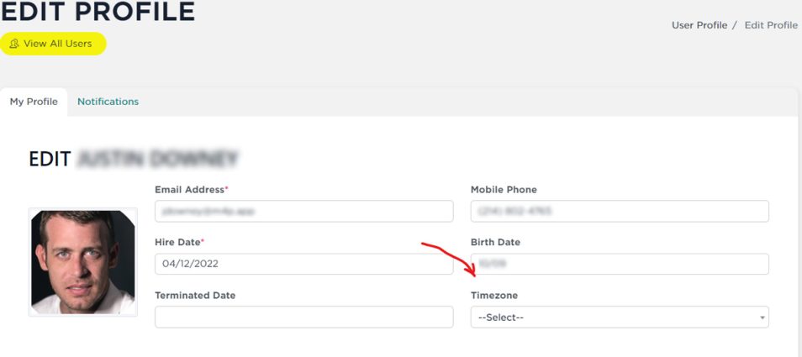Click the Timezone field label

point(493,296)
